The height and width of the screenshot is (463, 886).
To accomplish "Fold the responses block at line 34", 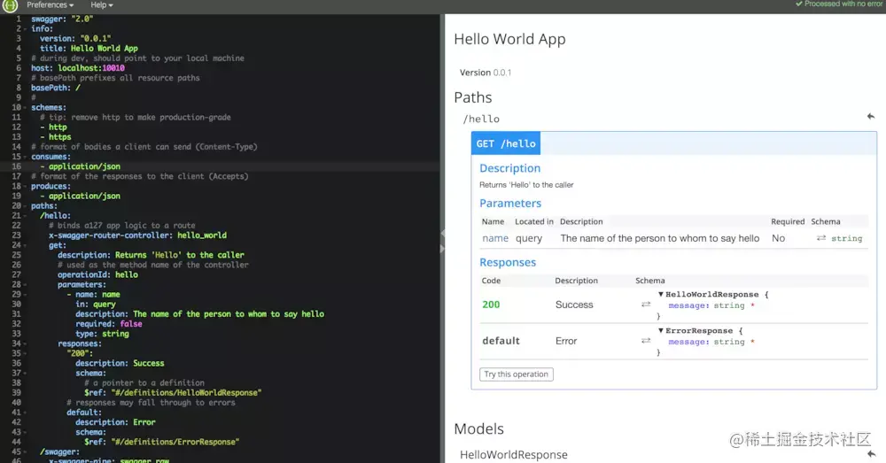I will click(25, 343).
